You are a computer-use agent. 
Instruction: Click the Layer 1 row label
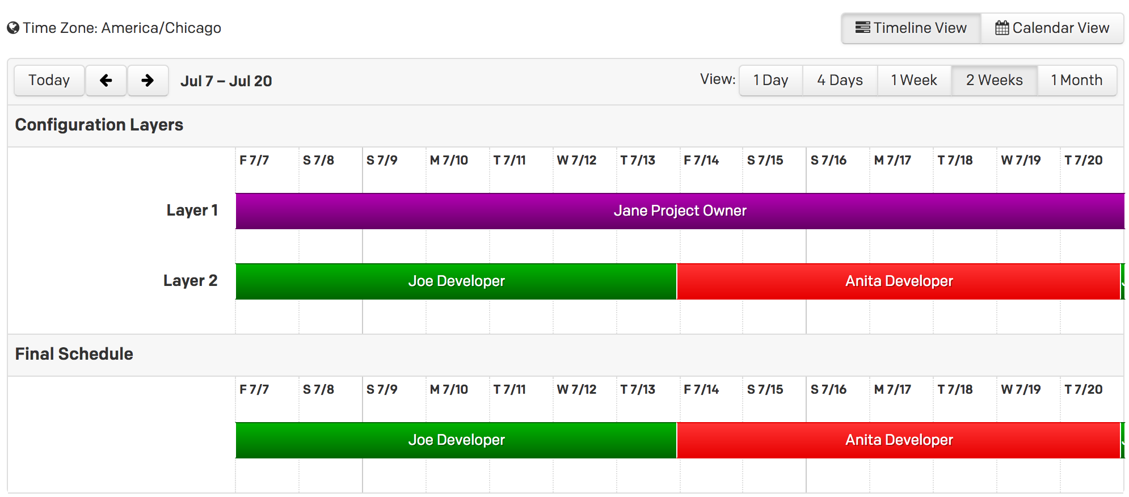pyautogui.click(x=192, y=210)
